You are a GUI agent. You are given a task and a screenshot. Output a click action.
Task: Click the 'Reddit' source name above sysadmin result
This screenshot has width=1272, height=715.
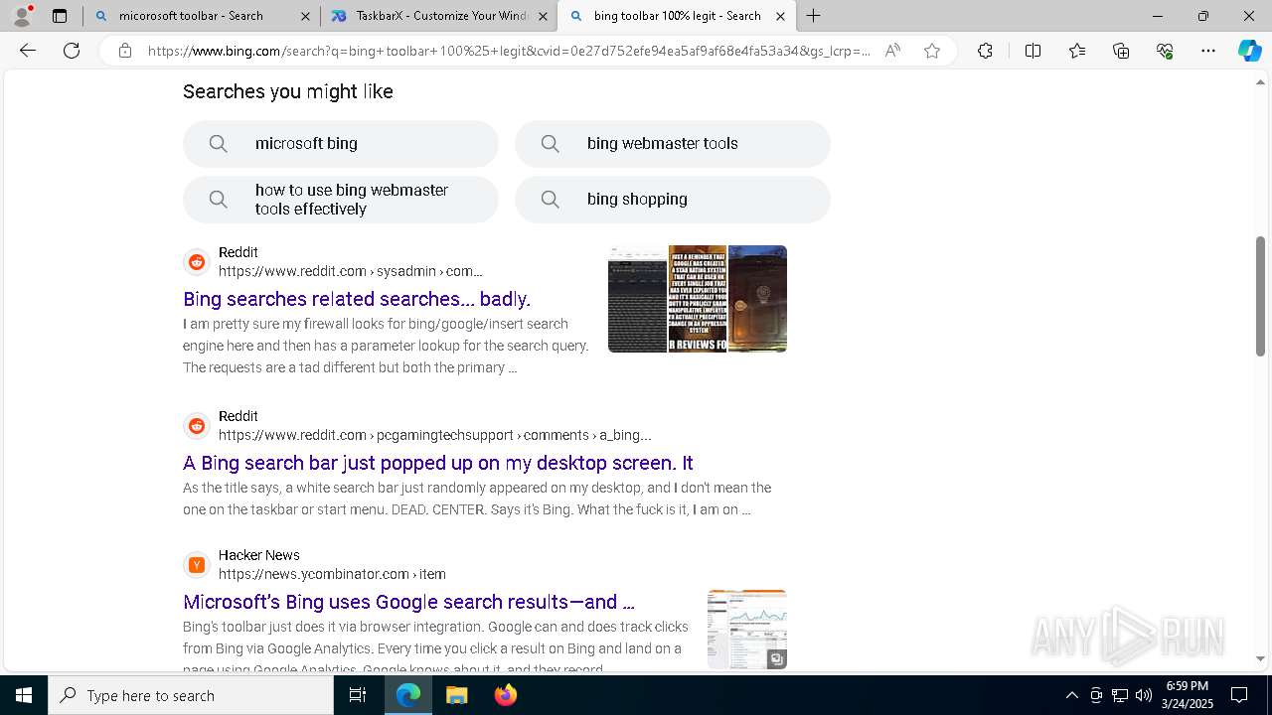238,252
